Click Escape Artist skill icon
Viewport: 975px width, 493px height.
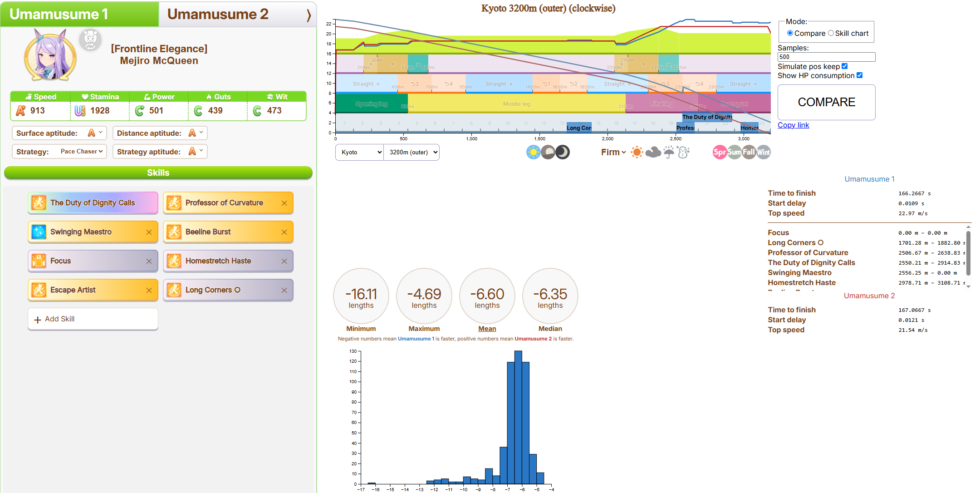39,290
